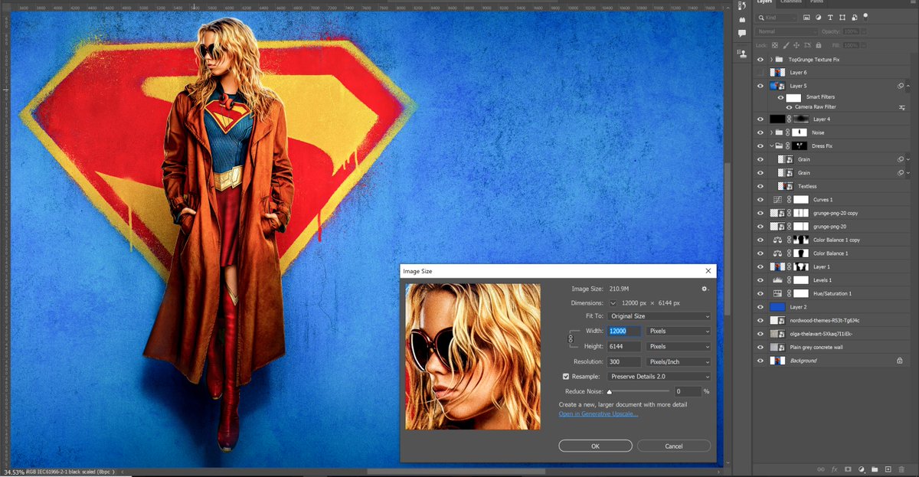Click the Resolution field 300
919x477 pixels.
point(625,361)
